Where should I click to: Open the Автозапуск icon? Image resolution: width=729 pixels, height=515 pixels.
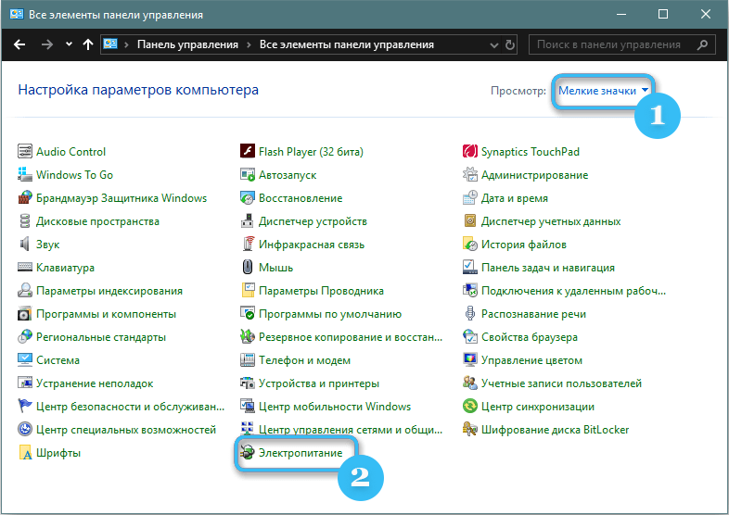(x=248, y=175)
